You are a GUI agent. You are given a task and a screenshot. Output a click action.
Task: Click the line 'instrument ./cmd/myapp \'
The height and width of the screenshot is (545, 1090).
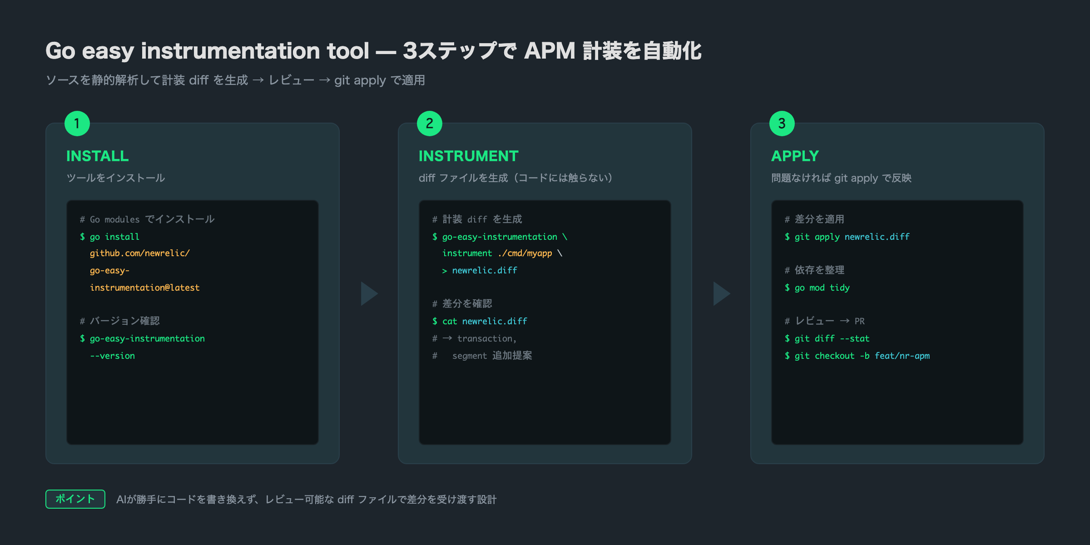click(x=502, y=253)
